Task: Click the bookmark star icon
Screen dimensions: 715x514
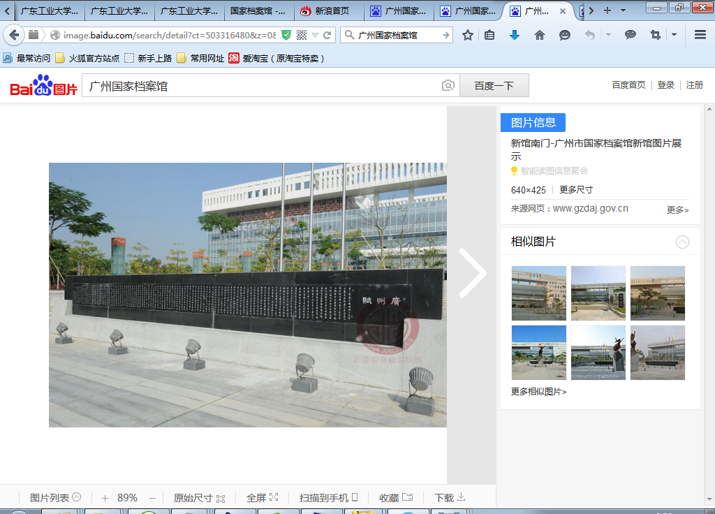Action: (468, 35)
